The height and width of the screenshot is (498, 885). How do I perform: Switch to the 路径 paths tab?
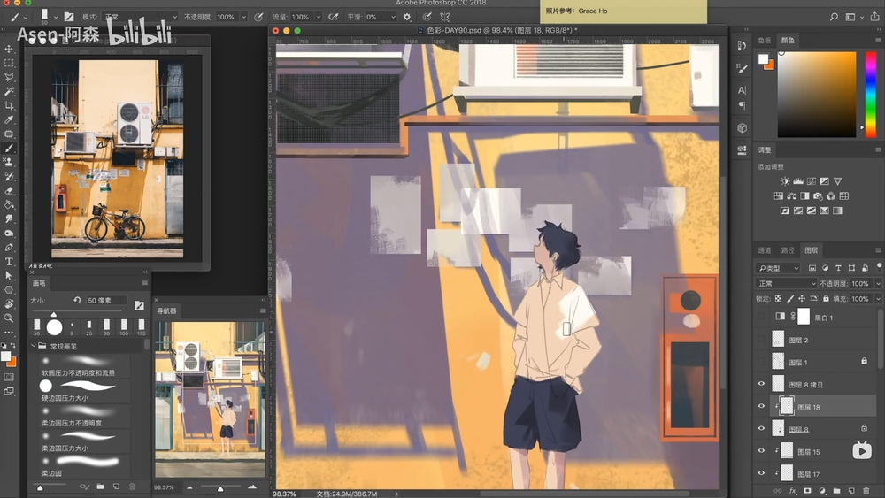point(787,250)
